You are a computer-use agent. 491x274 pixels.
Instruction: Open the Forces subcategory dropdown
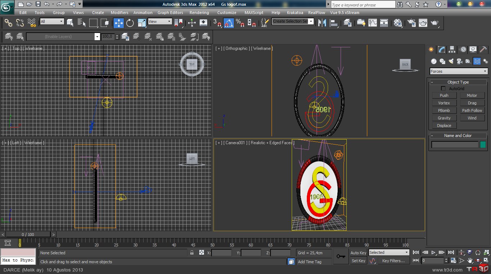click(459, 71)
